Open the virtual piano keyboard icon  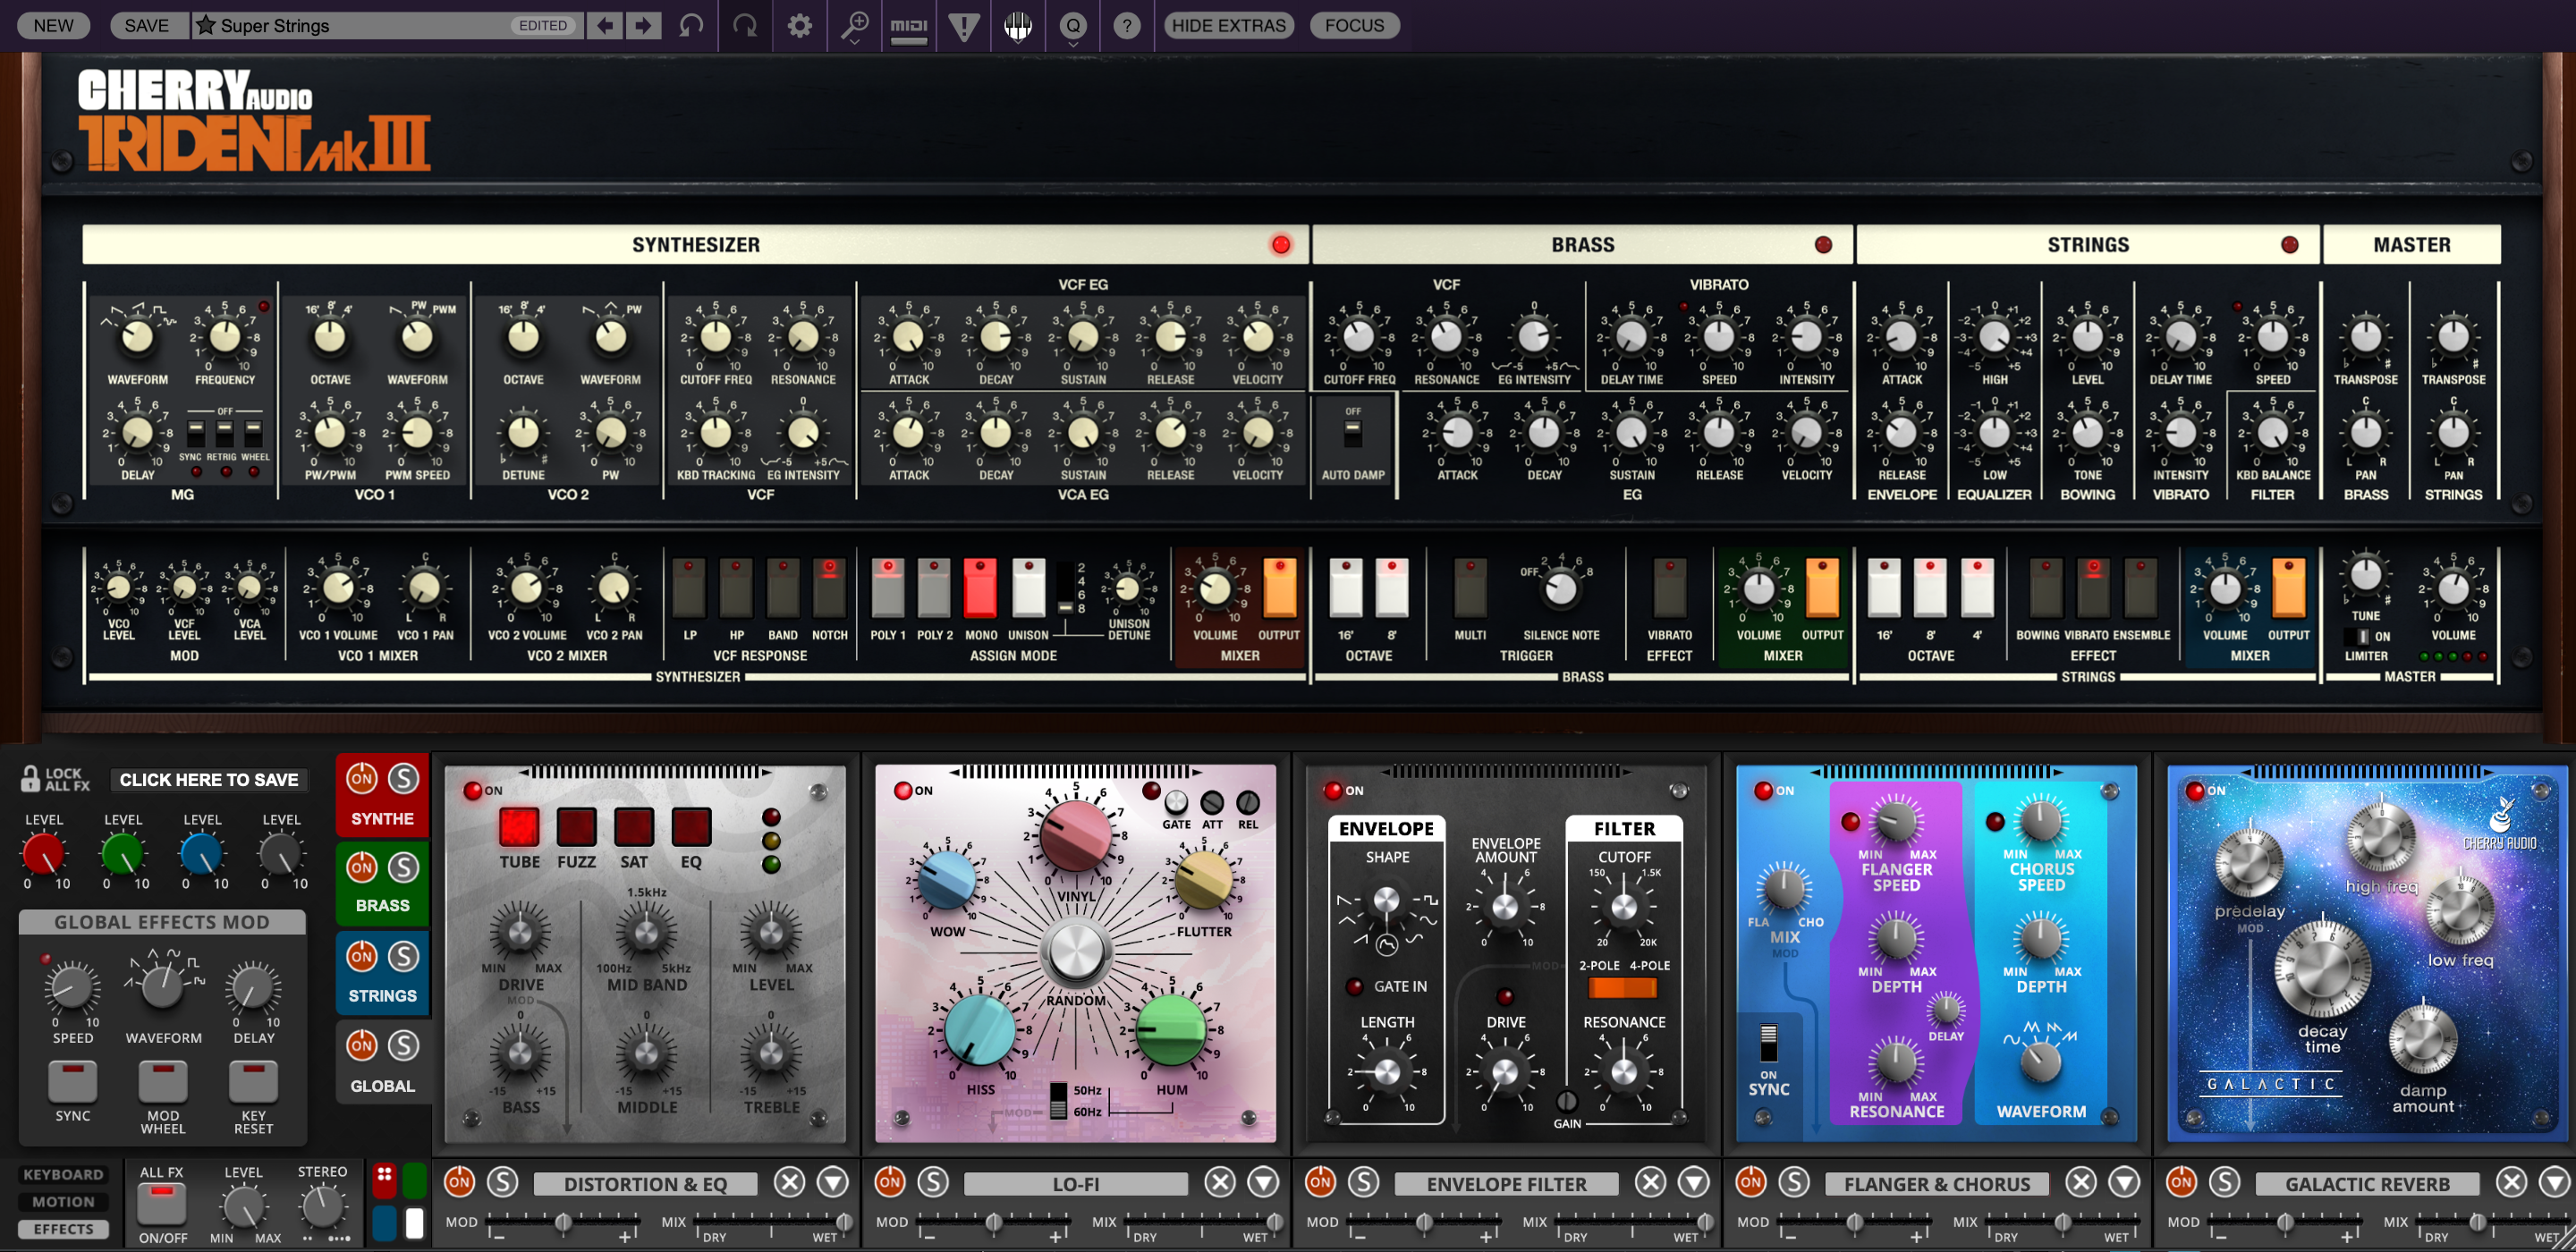tap(1018, 26)
